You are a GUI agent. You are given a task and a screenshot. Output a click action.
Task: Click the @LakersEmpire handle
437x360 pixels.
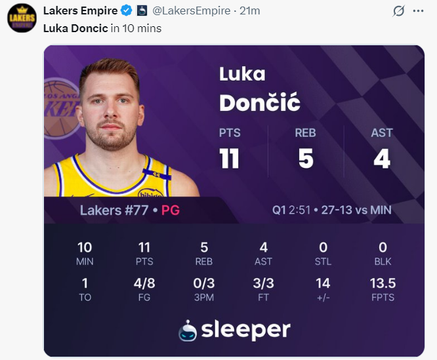[192, 10]
